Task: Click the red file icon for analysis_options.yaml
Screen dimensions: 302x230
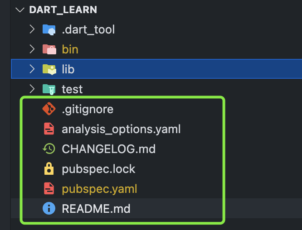Action: pos(49,129)
